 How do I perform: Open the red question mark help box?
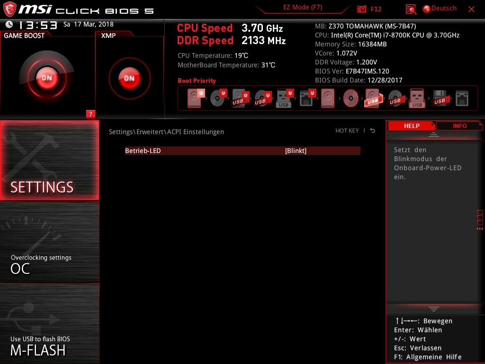(90, 114)
